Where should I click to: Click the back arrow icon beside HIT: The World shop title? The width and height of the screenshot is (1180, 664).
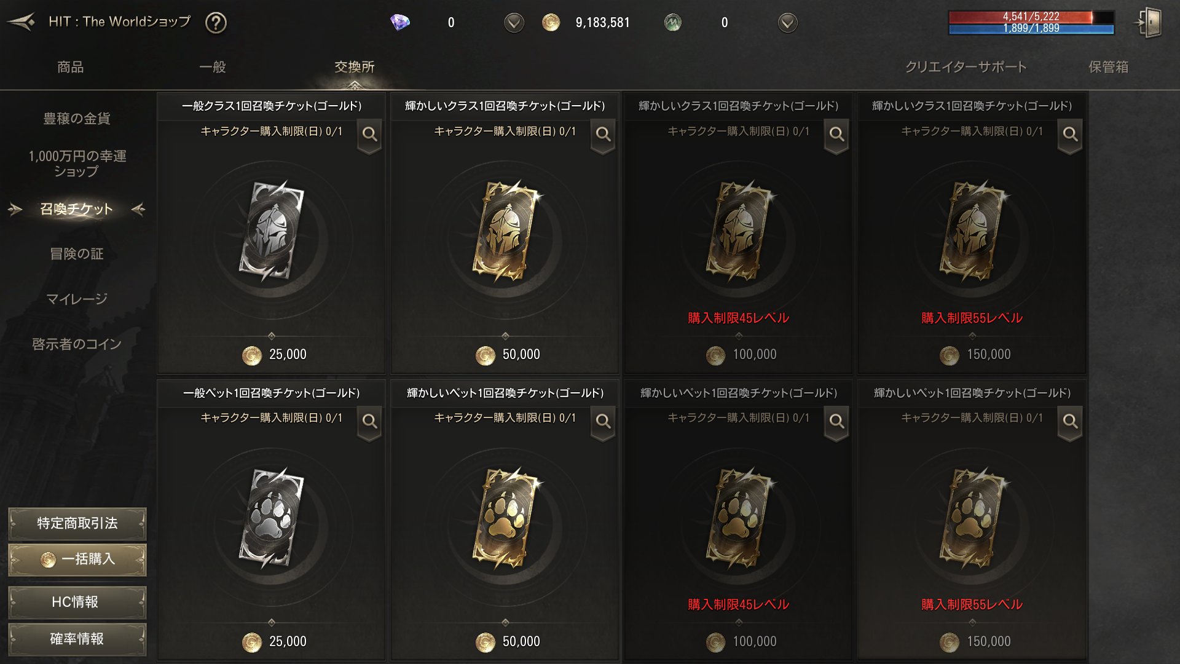(x=21, y=22)
